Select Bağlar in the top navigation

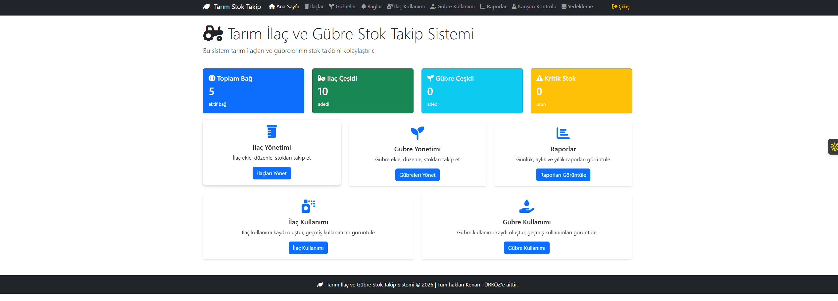click(371, 7)
